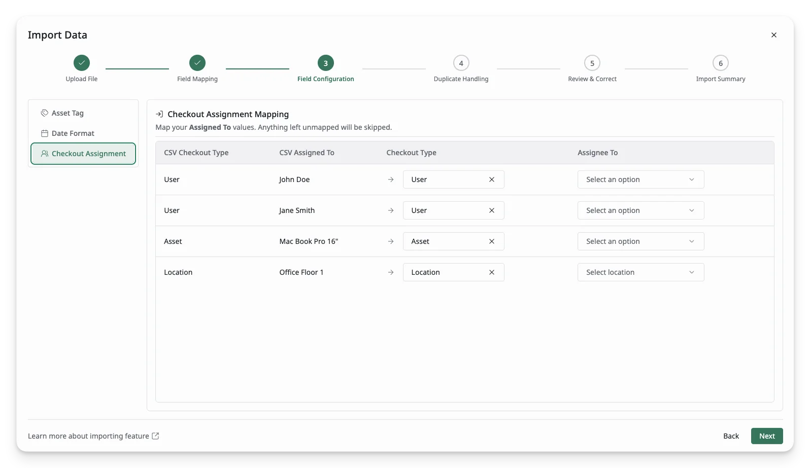
Task: Open the Select location dropdown for Office Floor 1
Action: [x=640, y=272]
